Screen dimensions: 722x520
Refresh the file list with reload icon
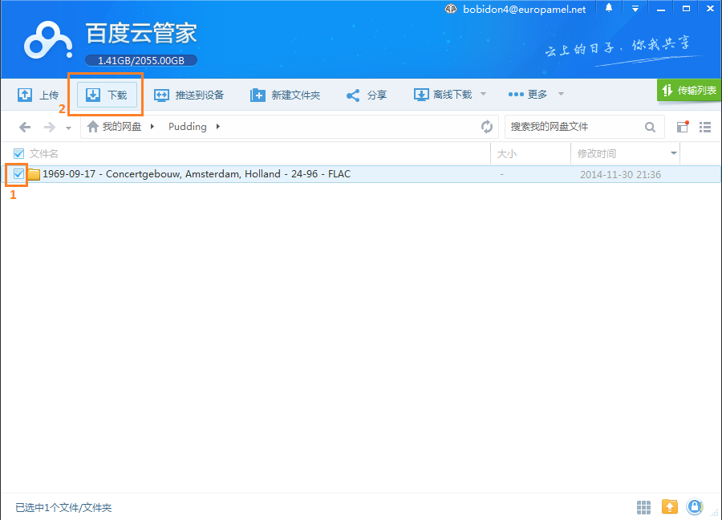pos(486,127)
